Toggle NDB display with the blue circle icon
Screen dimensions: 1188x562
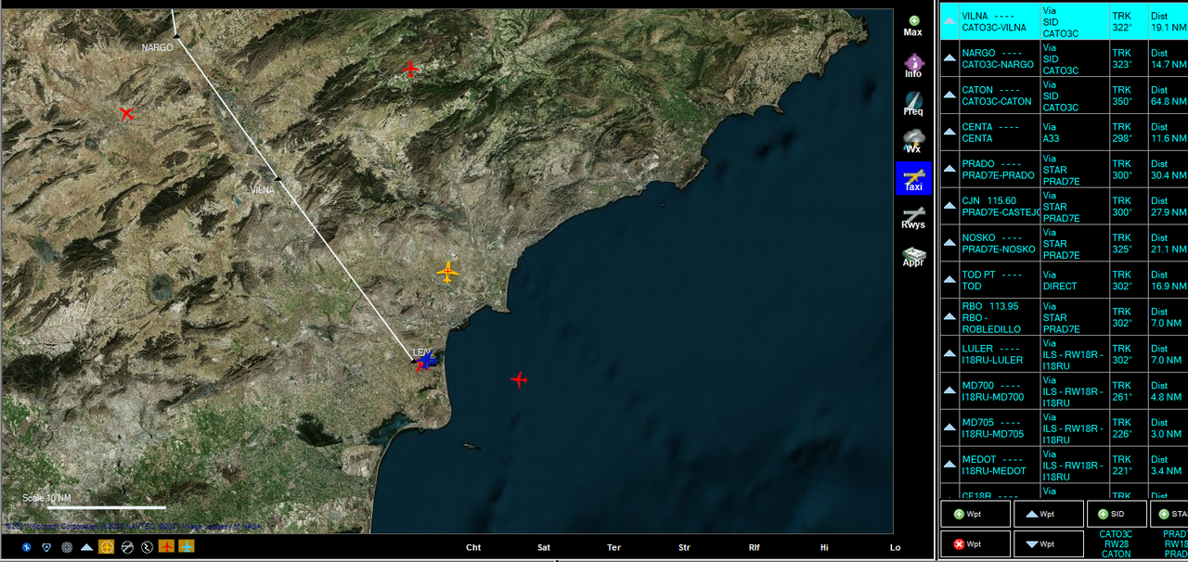click(27, 547)
